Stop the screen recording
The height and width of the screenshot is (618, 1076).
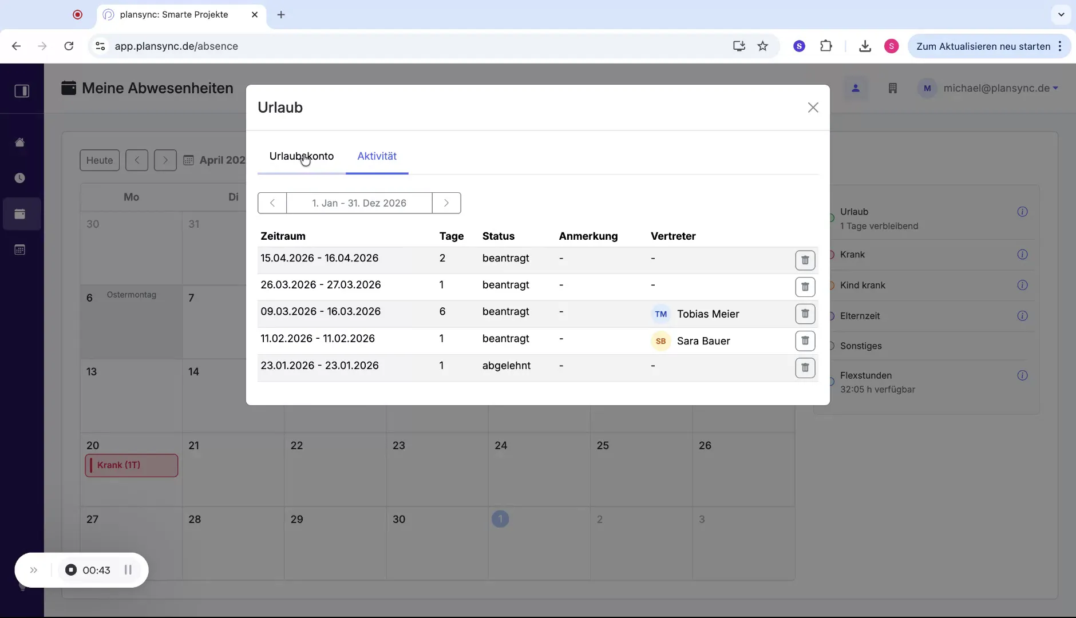click(71, 570)
